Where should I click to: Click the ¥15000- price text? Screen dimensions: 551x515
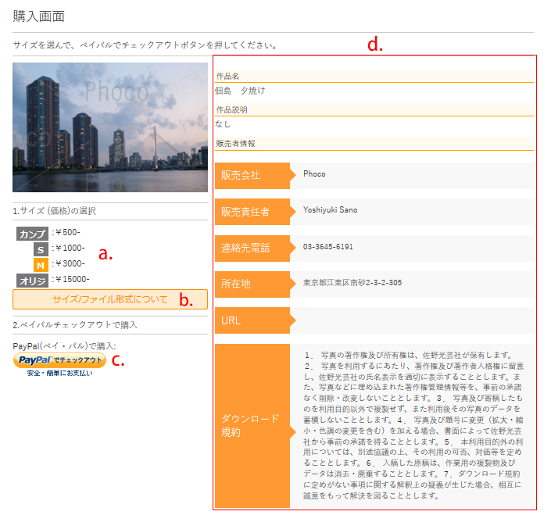pyautogui.click(x=72, y=280)
